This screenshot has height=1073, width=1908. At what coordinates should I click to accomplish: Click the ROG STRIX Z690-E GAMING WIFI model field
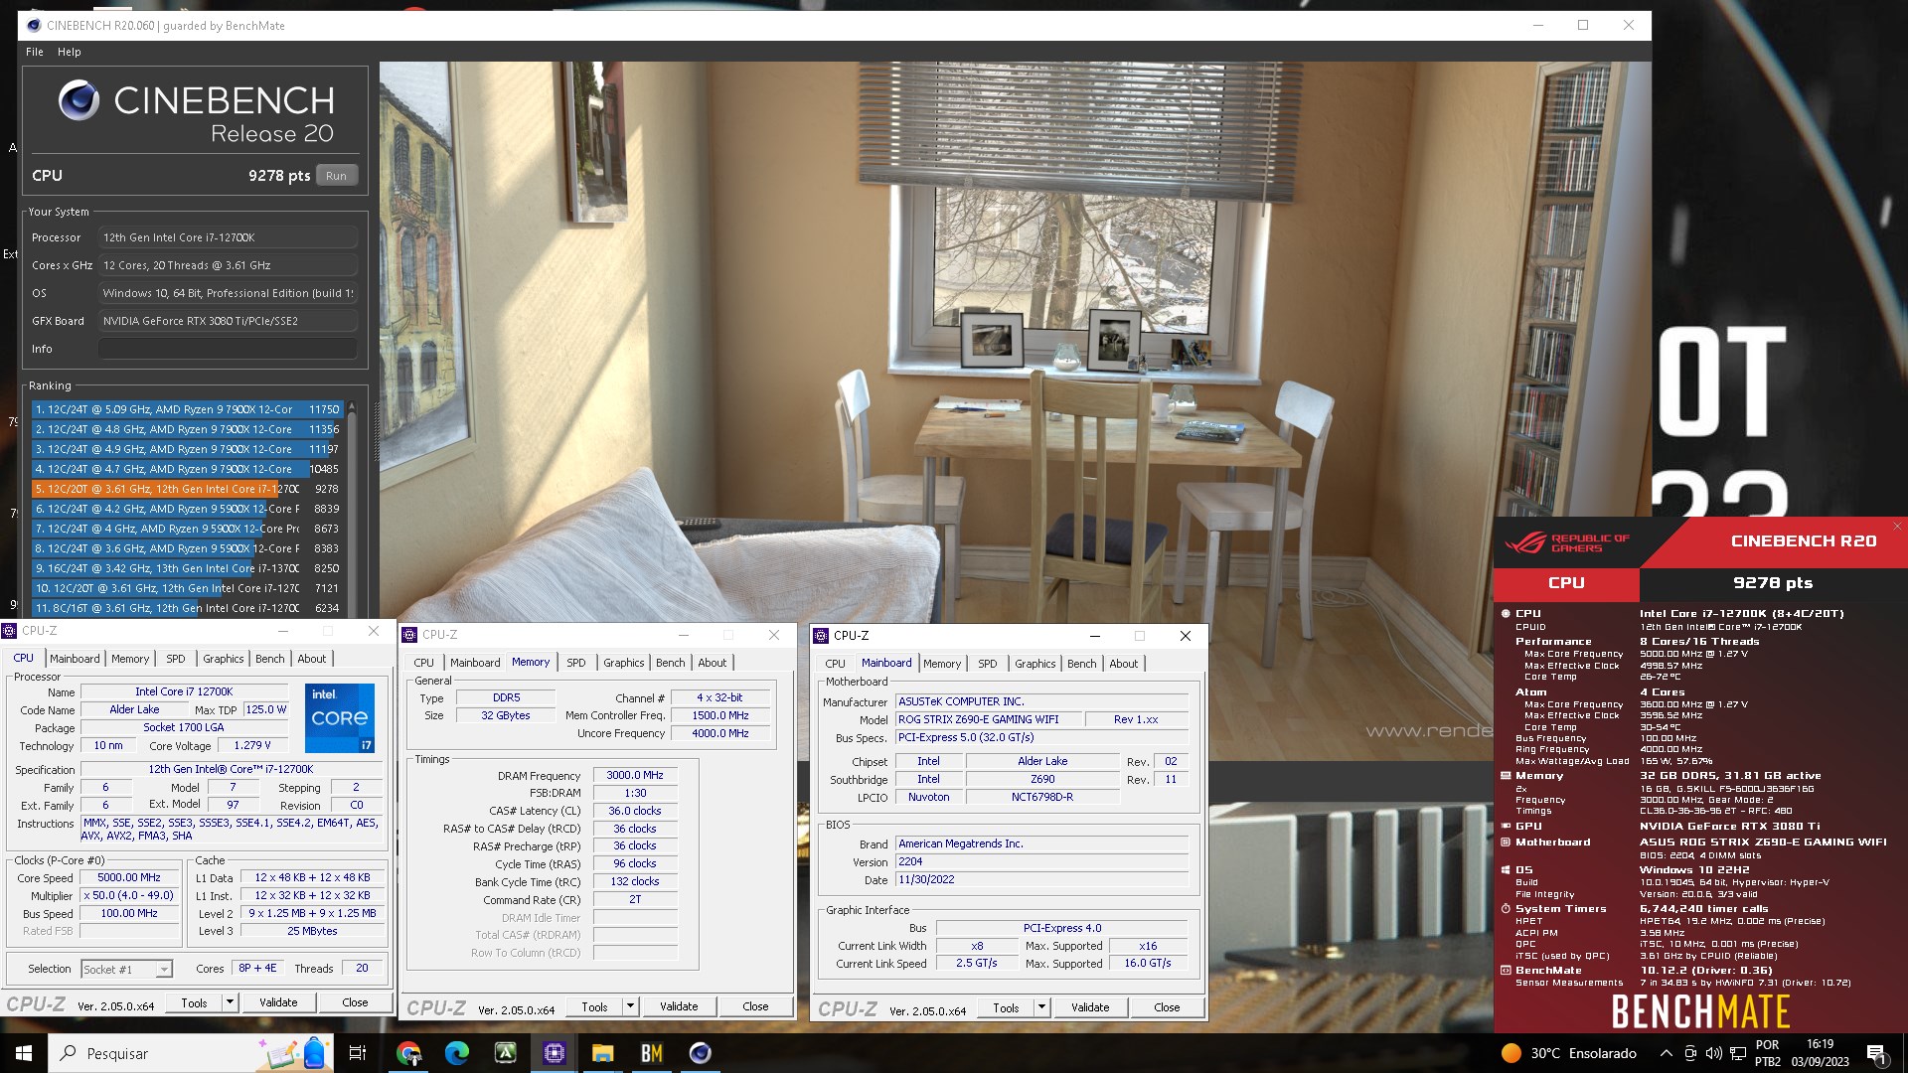988,719
